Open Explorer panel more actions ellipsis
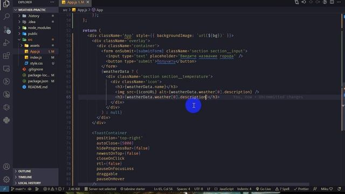The image size is (345, 194). [x=52, y=2]
